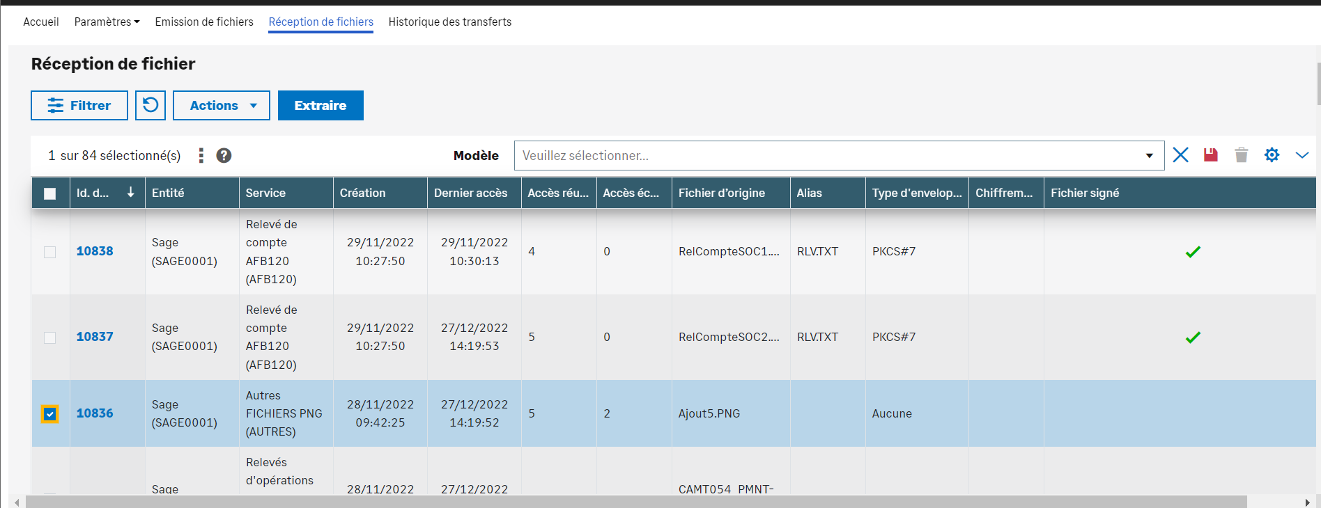Go to Historique des transferts tab
1321x508 pixels.
click(449, 22)
